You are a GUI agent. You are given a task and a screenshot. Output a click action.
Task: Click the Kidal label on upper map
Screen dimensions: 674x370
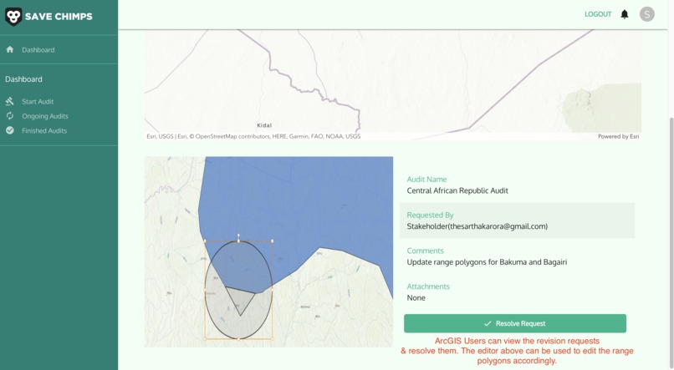264,125
